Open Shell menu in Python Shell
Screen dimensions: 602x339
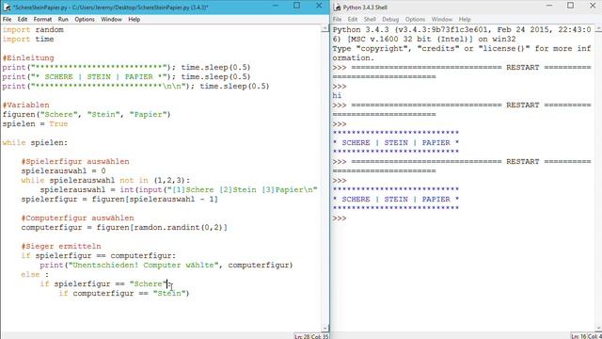click(370, 19)
